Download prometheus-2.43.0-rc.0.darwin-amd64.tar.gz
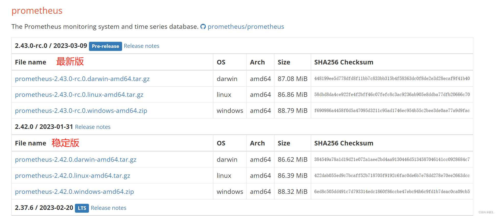This screenshot has width=498, height=216. [x=82, y=79]
